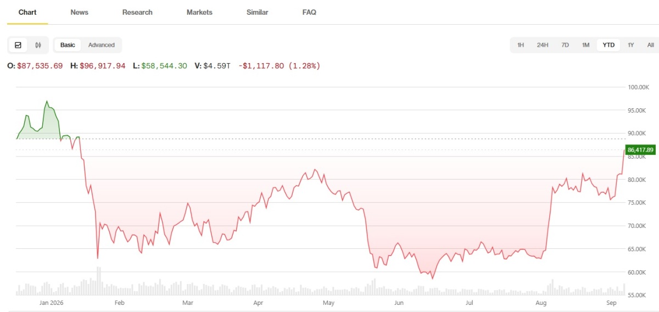Viewport: 659px width, 312px height.
Task: Select the 1H time range
Action: point(521,45)
